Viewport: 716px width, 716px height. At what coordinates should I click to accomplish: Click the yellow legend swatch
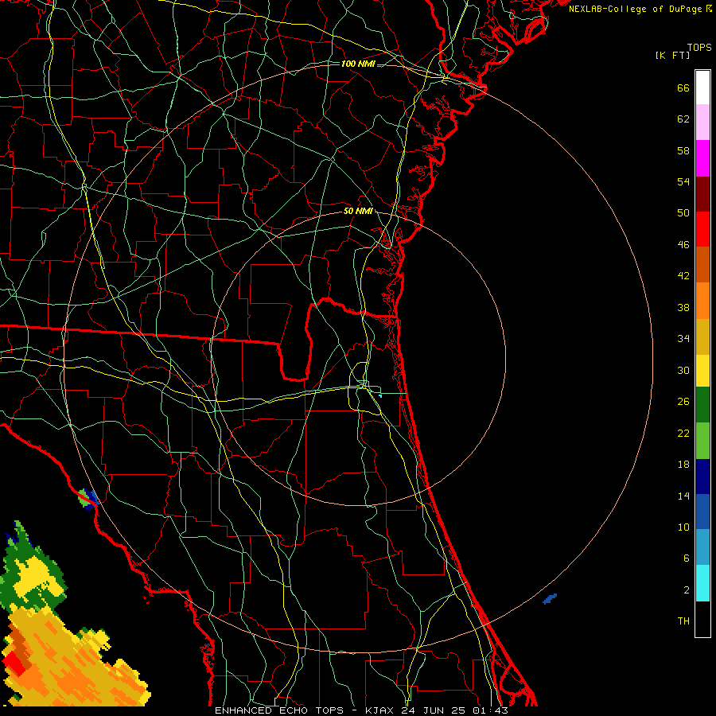[x=702, y=371]
